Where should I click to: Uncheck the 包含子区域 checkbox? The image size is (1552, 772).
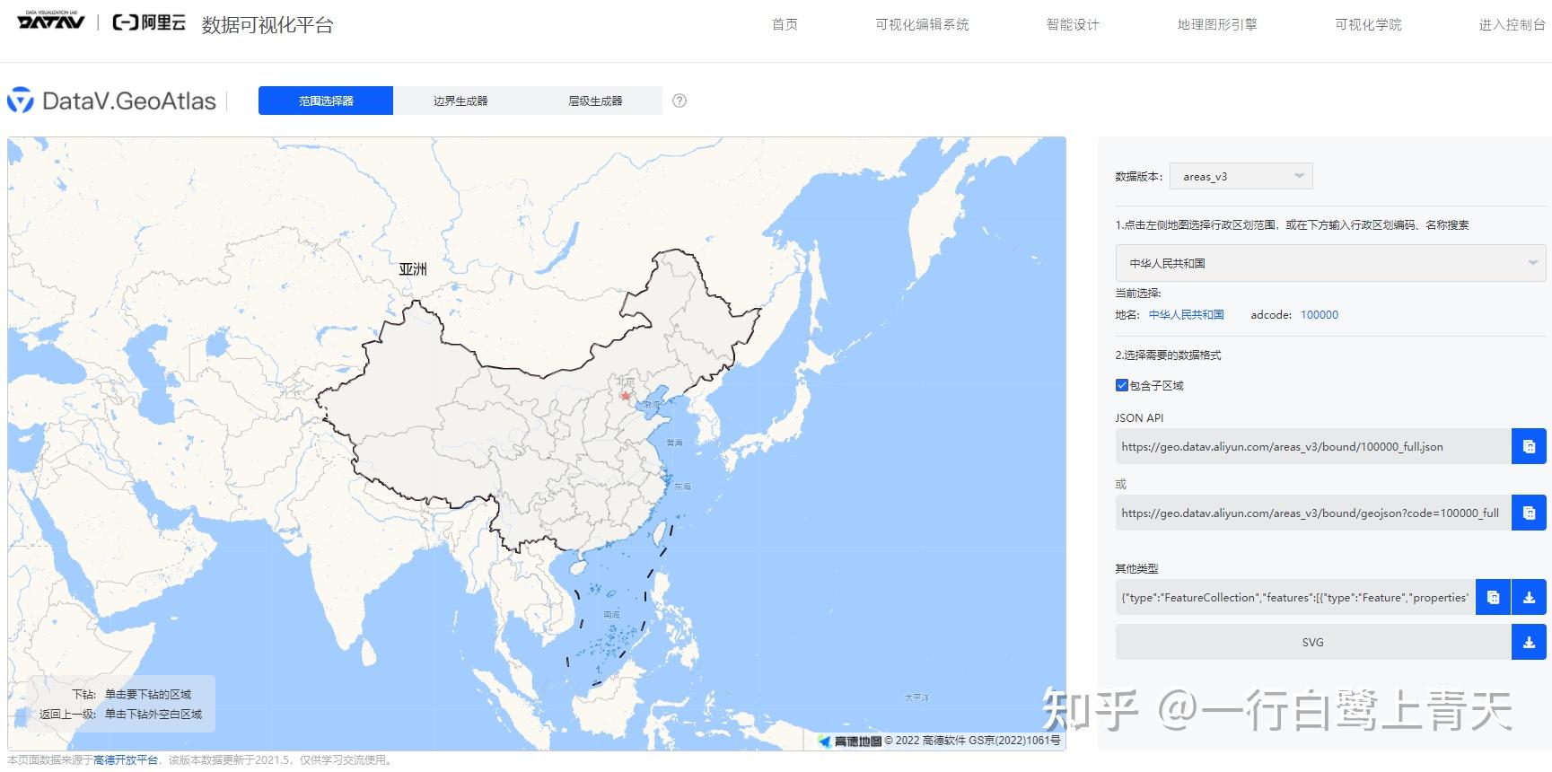click(1121, 385)
